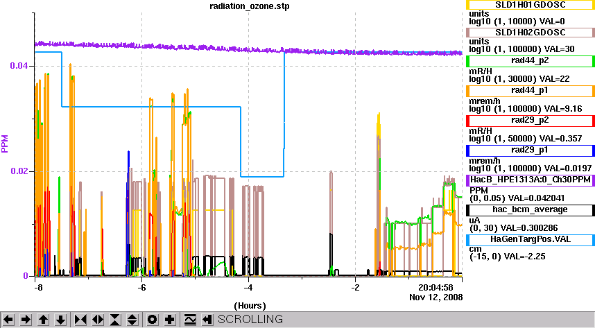Click the circle (auto-scale) toolbar icon
Viewport: 595px width, 328px height.
[152, 320]
